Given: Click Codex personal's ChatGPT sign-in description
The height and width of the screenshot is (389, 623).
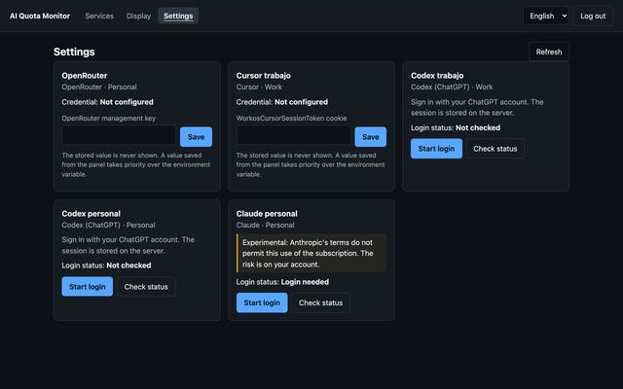Looking at the screenshot, I should pos(128,245).
